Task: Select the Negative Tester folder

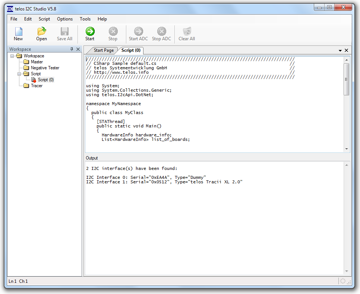Action: (x=45, y=68)
